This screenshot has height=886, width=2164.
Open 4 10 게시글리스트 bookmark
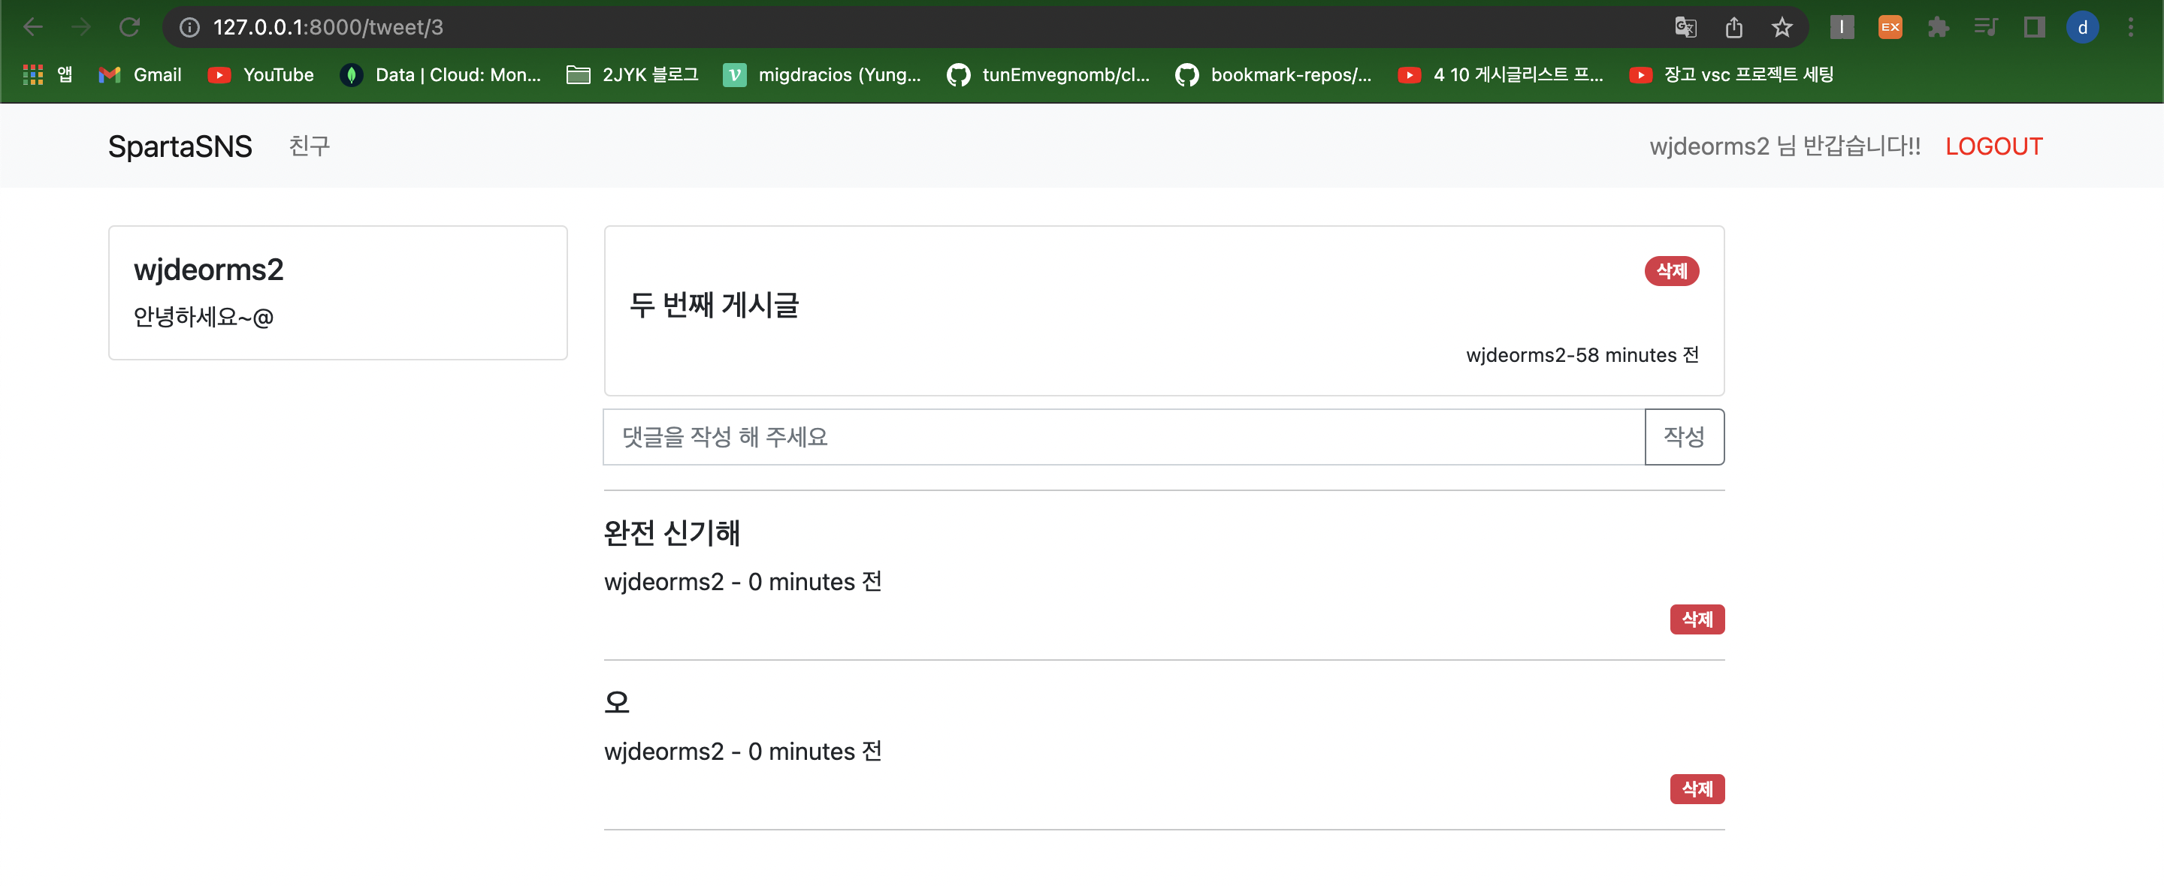tap(1501, 75)
